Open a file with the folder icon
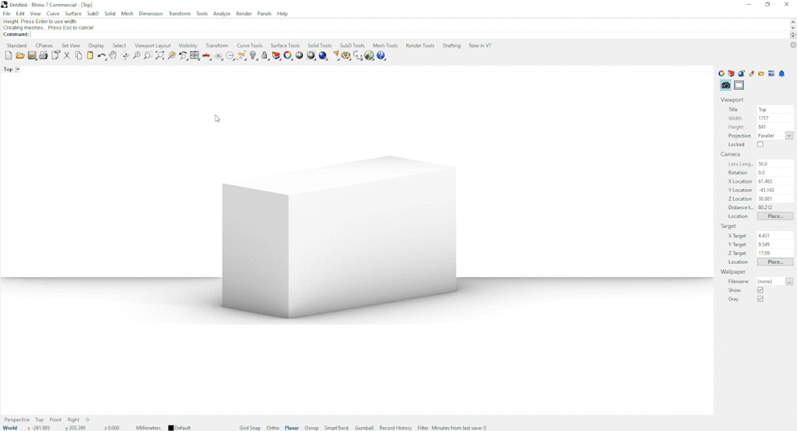This screenshot has height=431, width=797. coord(19,55)
